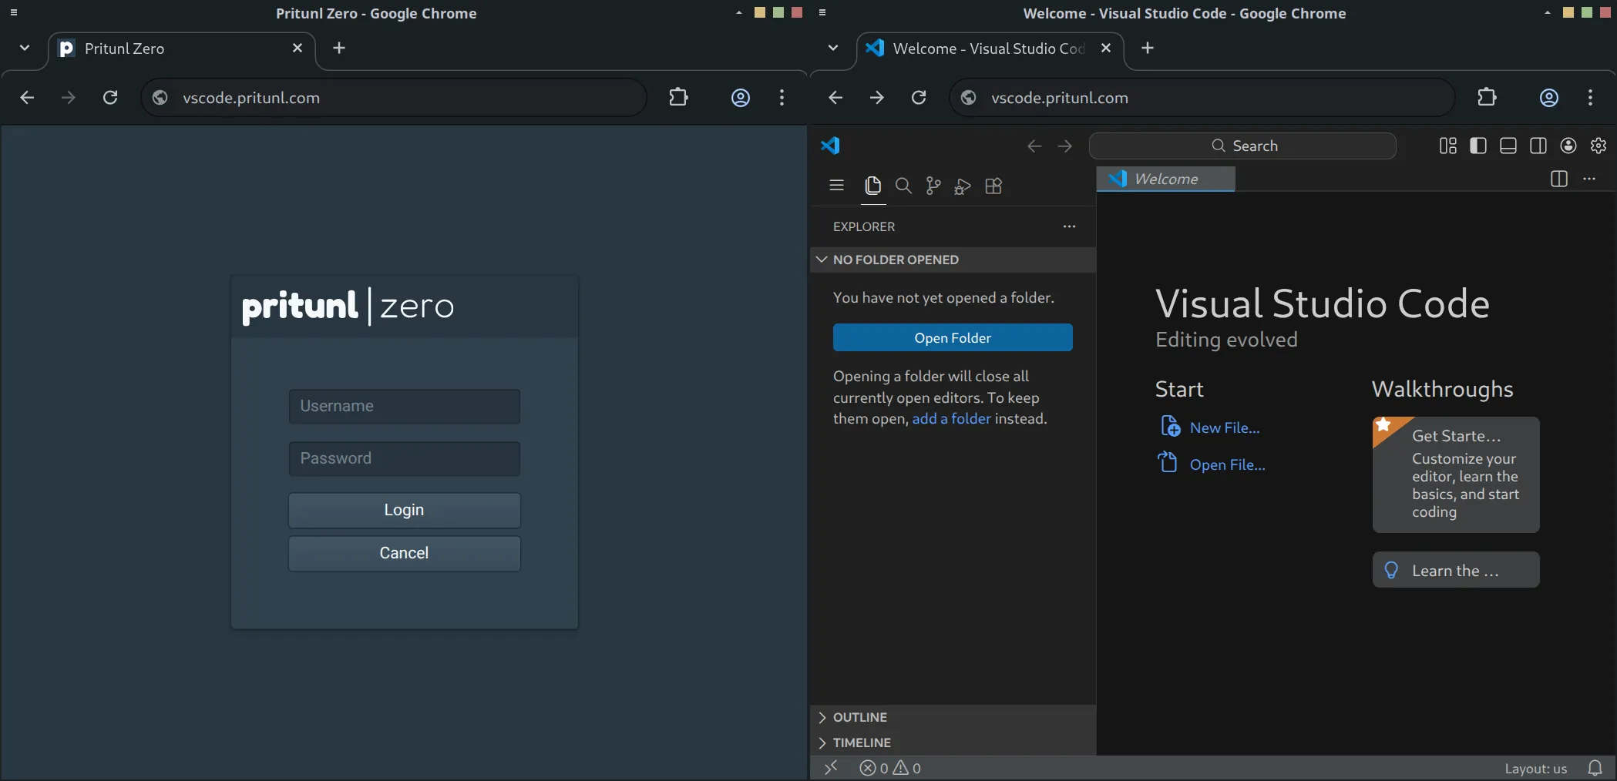Click the notifications bell in the status bar
Viewport: 1617px width, 781px height.
pyautogui.click(x=1596, y=768)
